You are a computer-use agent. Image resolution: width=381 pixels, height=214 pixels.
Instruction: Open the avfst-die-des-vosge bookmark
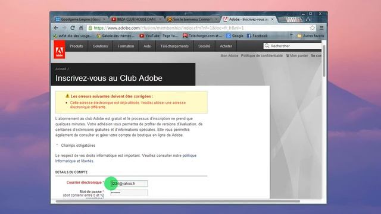click(73, 36)
